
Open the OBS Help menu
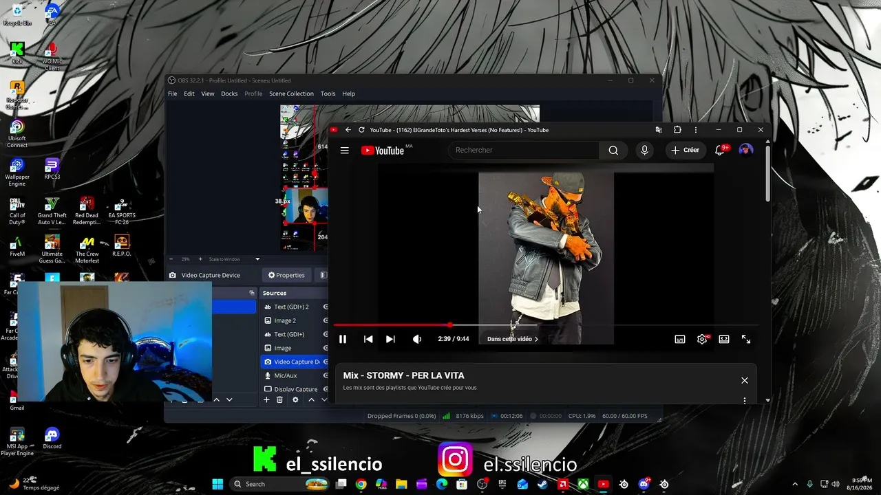pyautogui.click(x=349, y=93)
